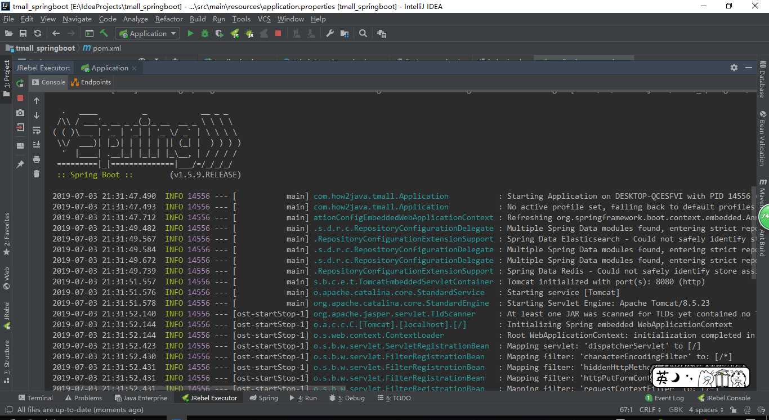Click the Save All toolbar icon
Viewport: 769px width, 420px height.
[x=23, y=34]
